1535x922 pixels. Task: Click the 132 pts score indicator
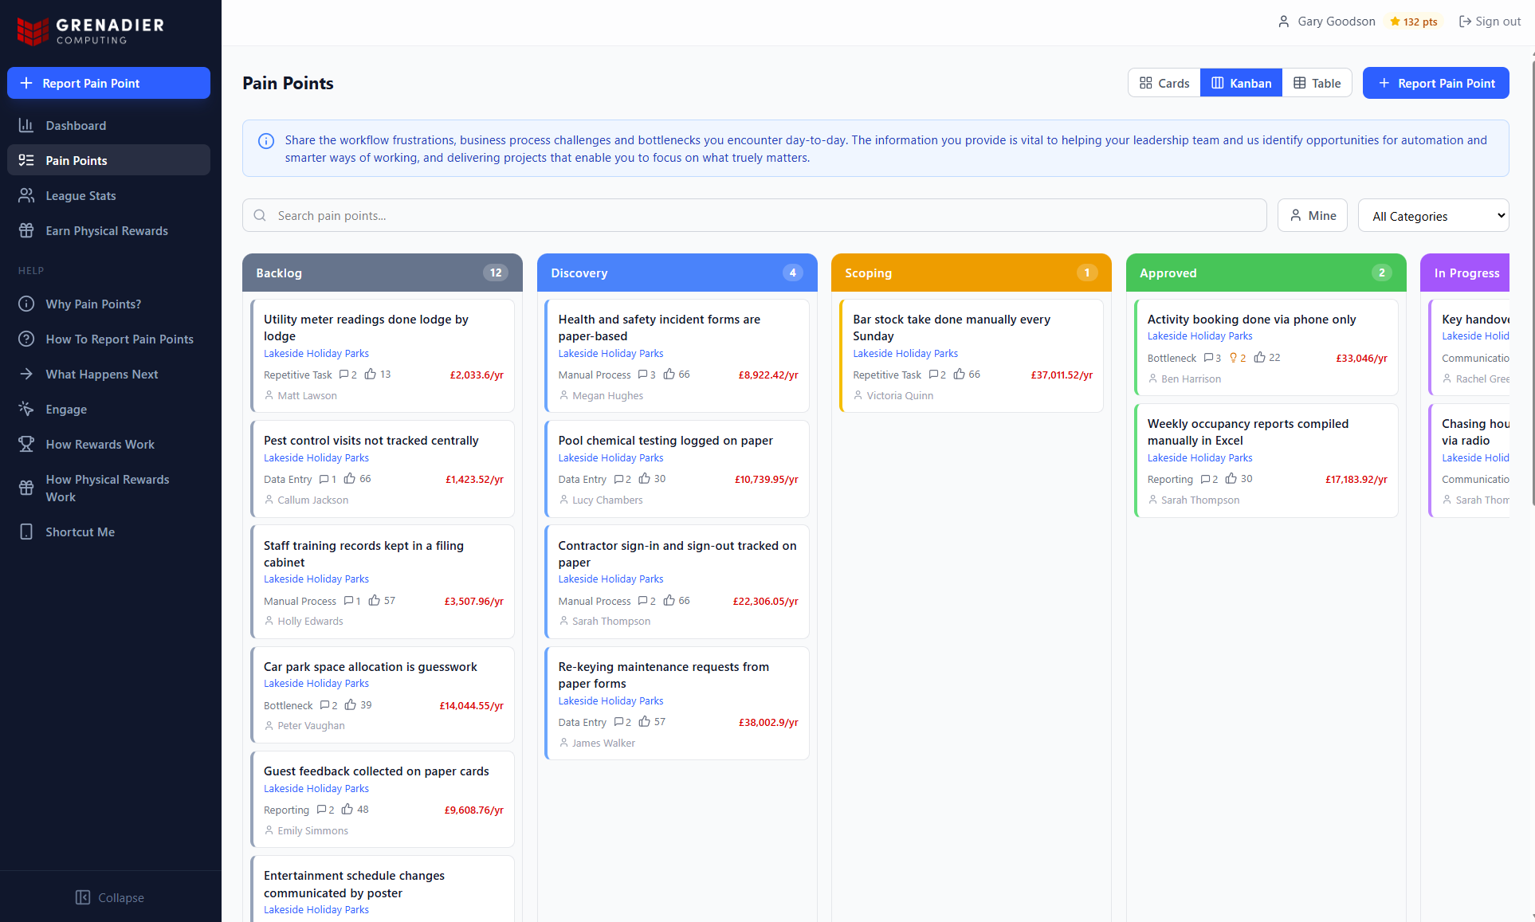1413,22
